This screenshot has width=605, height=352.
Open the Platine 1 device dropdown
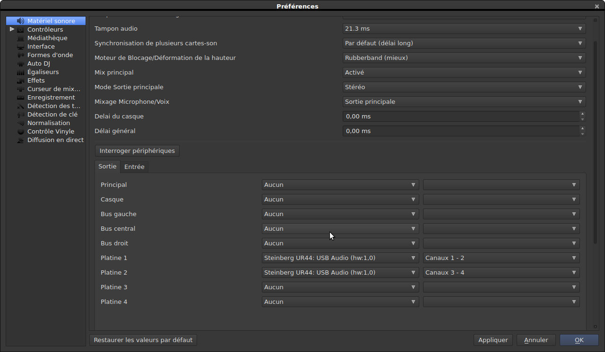tap(340, 258)
